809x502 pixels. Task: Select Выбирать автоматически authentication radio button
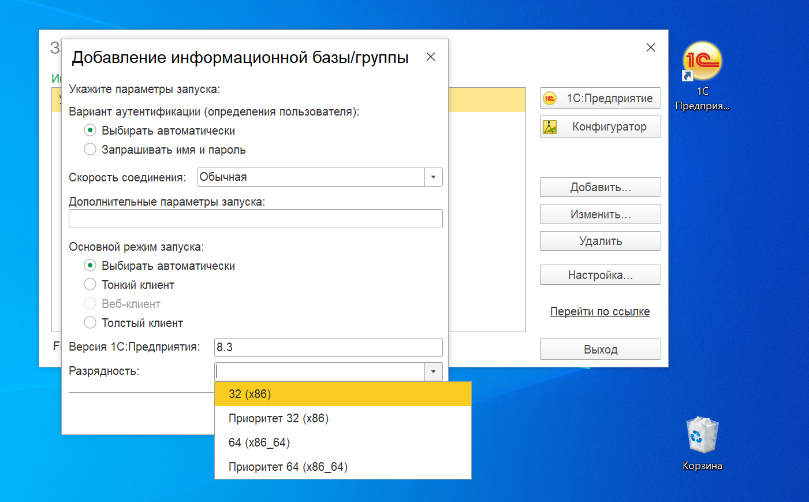(x=90, y=131)
